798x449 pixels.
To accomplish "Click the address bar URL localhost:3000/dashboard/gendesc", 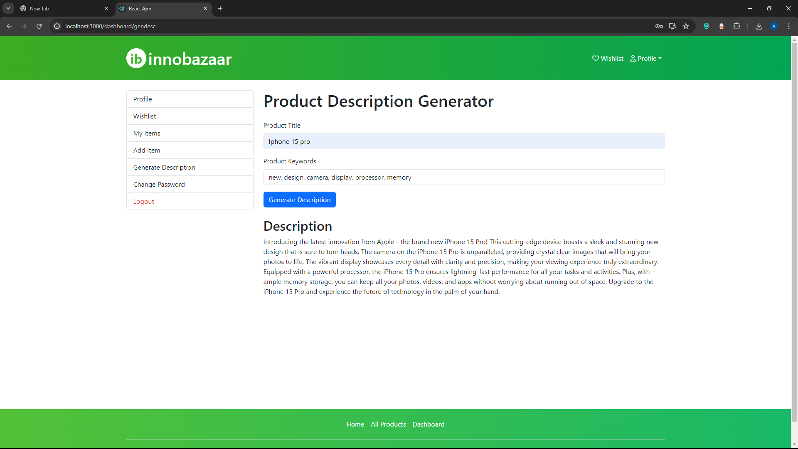I will point(110,26).
